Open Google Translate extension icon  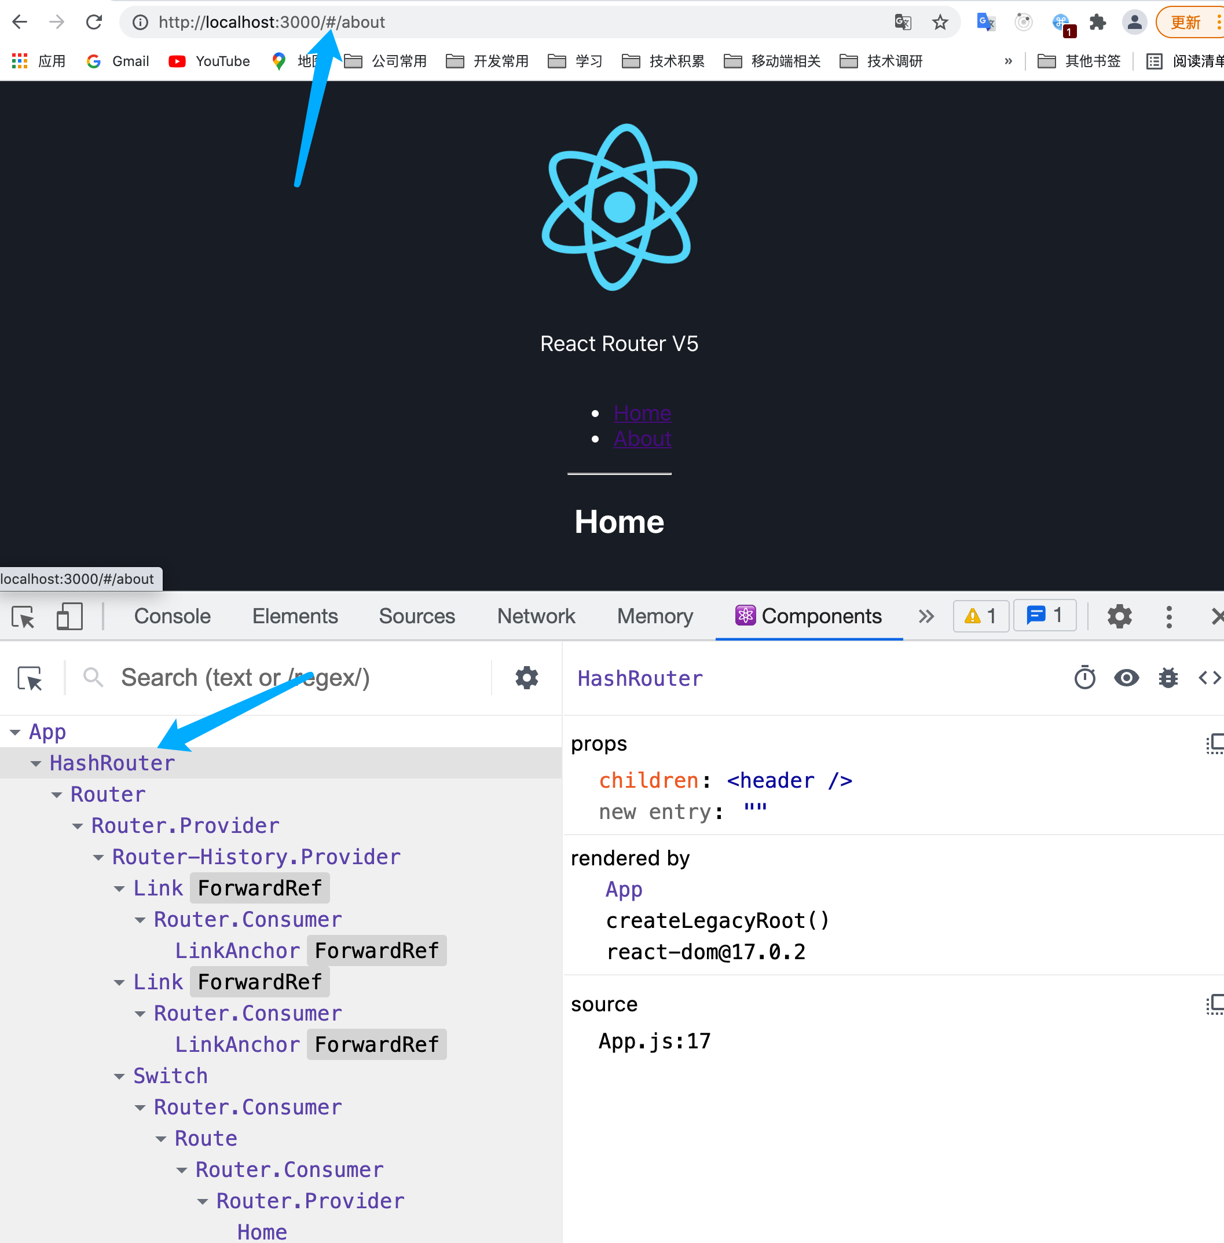pos(985,23)
